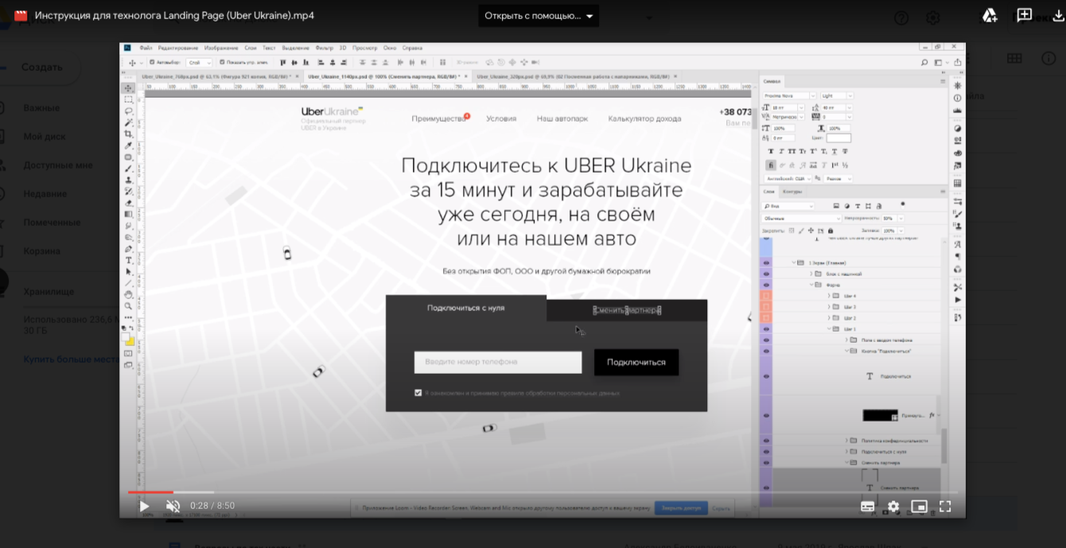Click the add comment icon
1066x548 pixels.
point(1024,16)
